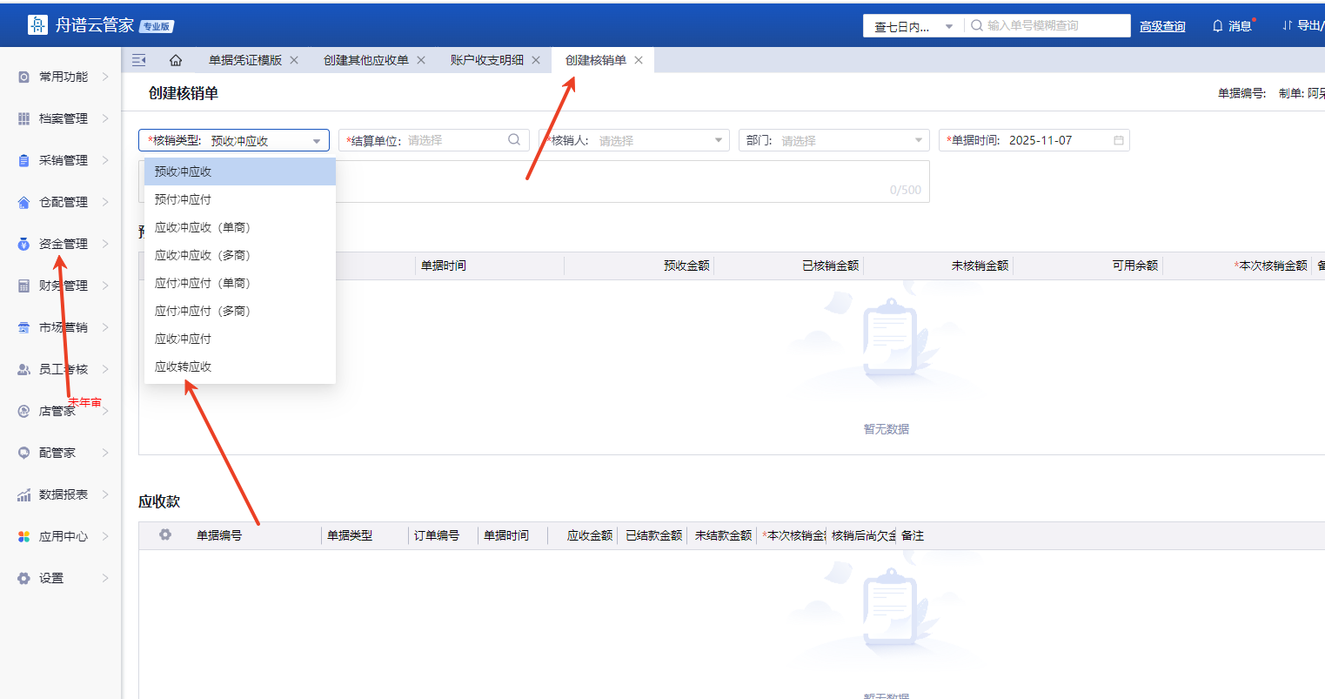Screen dimensions: 1325x699
Task: Switch to 创建其他应收单 tab
Action: coord(365,60)
